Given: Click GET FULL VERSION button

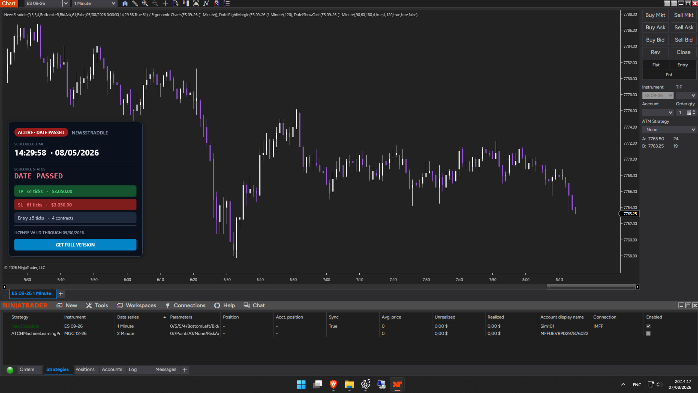Looking at the screenshot, I should pos(75,245).
